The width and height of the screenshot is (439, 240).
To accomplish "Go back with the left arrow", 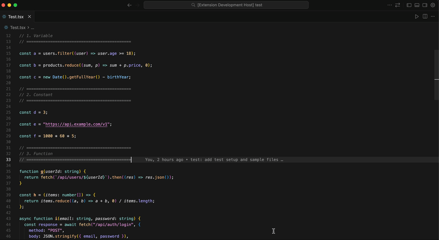I will click(x=130, y=5).
